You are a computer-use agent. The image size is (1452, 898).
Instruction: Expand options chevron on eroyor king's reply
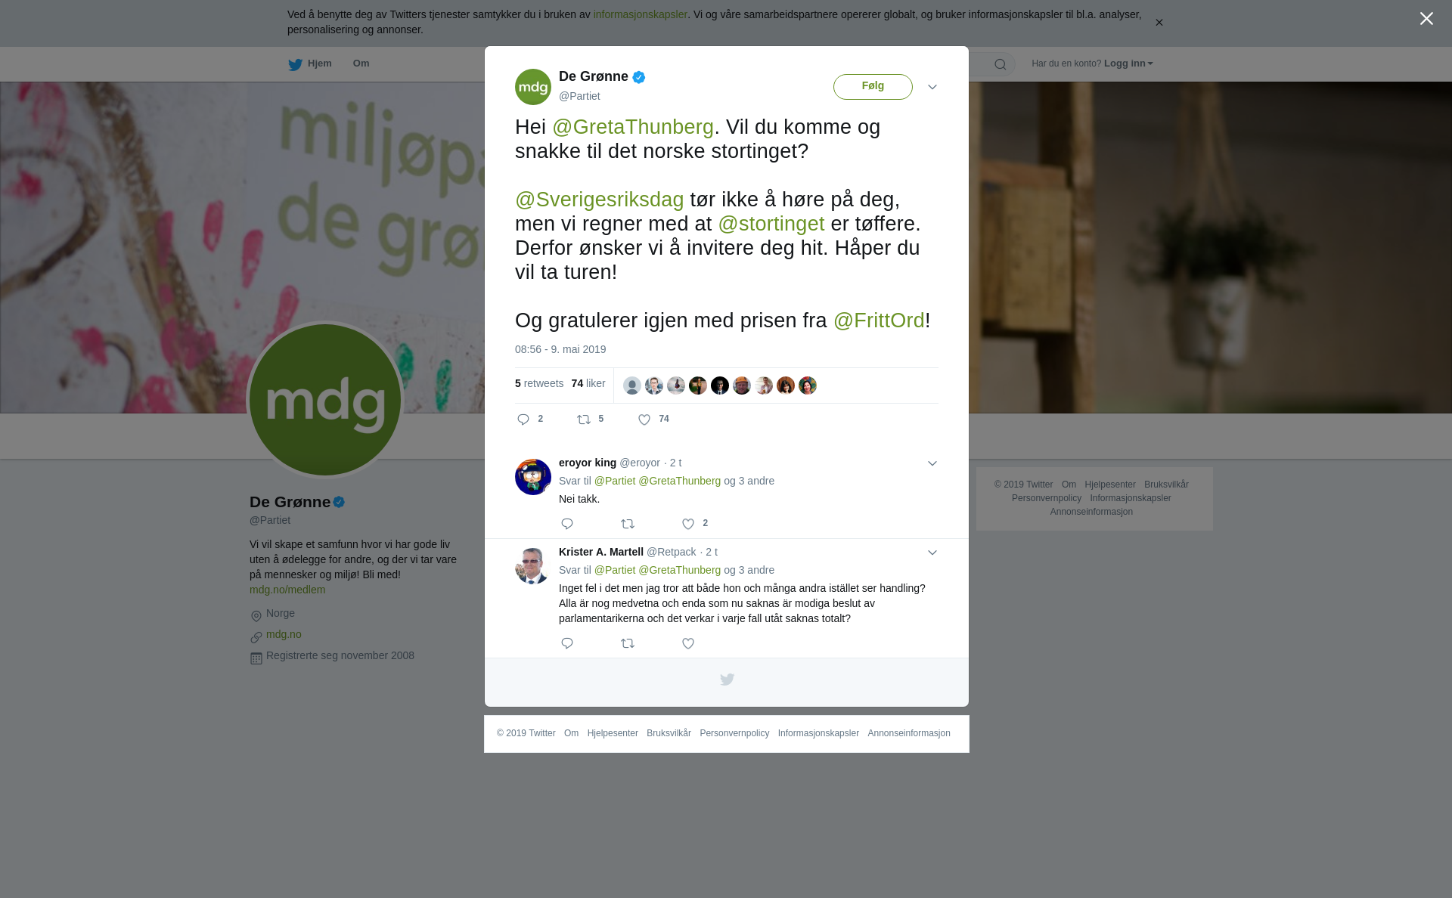point(932,463)
